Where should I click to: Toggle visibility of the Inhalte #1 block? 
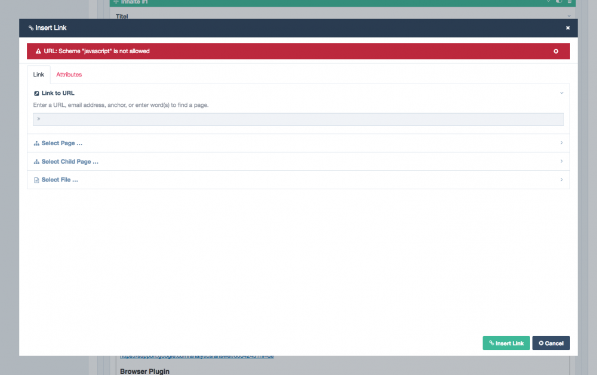(559, 2)
